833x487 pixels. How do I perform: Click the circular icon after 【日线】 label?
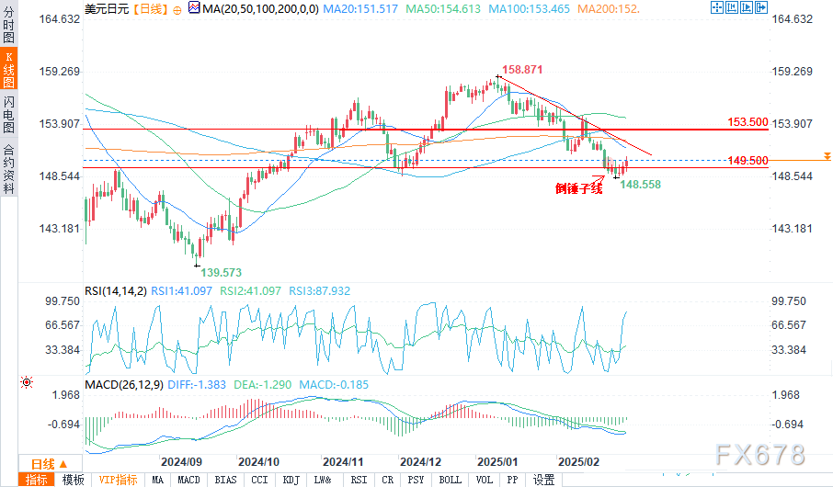tap(177, 8)
